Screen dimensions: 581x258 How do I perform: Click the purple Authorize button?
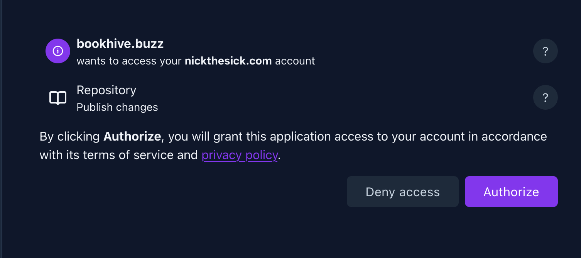(x=511, y=192)
